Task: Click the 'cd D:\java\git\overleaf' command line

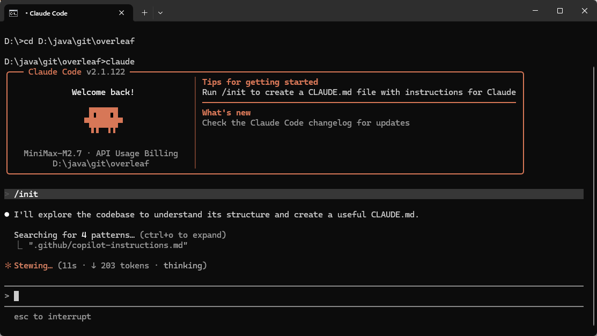Action: tap(69, 41)
